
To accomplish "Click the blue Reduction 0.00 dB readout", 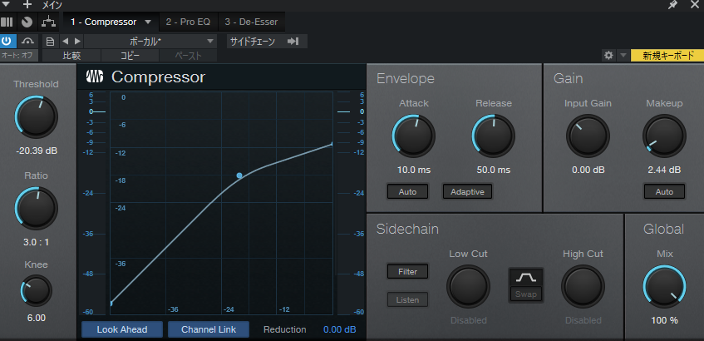I will coord(339,329).
